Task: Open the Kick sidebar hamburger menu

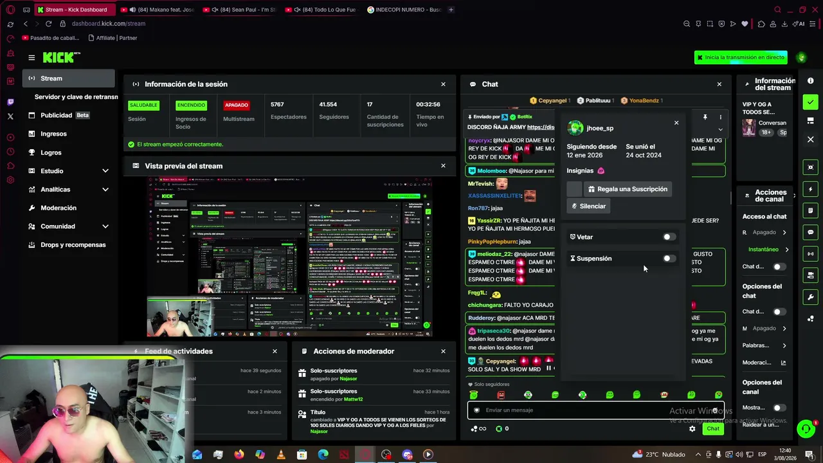Action: (32, 58)
